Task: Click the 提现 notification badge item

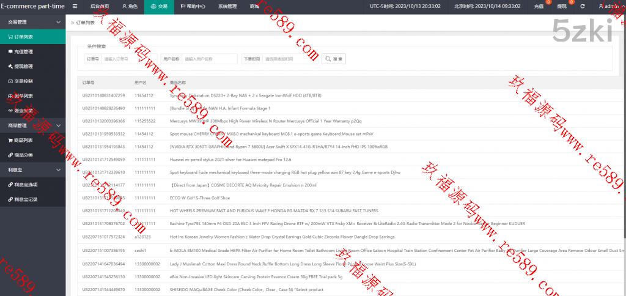Action: [x=562, y=6]
